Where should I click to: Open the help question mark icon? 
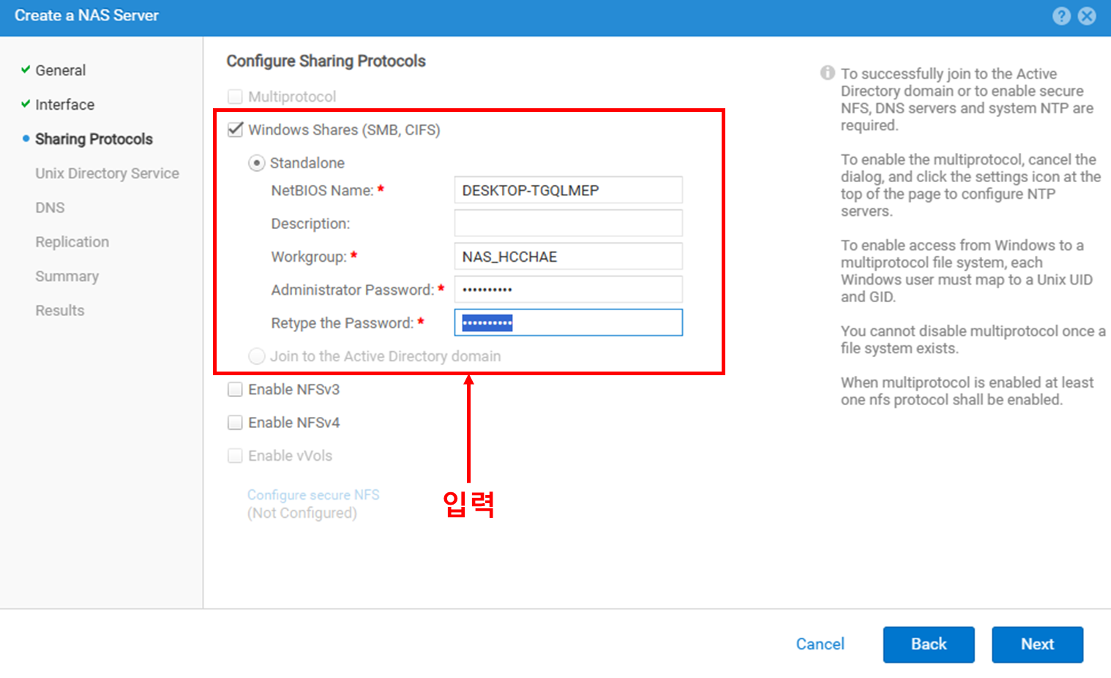(1061, 16)
